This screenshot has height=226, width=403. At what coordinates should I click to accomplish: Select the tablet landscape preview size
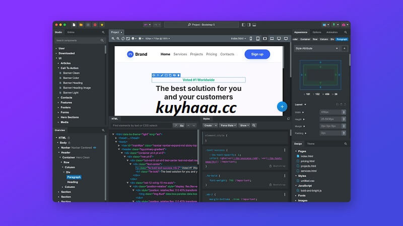click(265, 39)
